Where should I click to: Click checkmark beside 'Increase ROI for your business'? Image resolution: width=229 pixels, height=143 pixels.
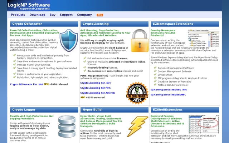coord(14,64)
